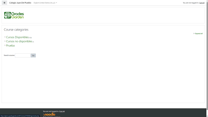Open Colegio Juan Del Pueblo home link
Image resolution: width=208 pixels, height=117 pixels.
coord(20,3)
